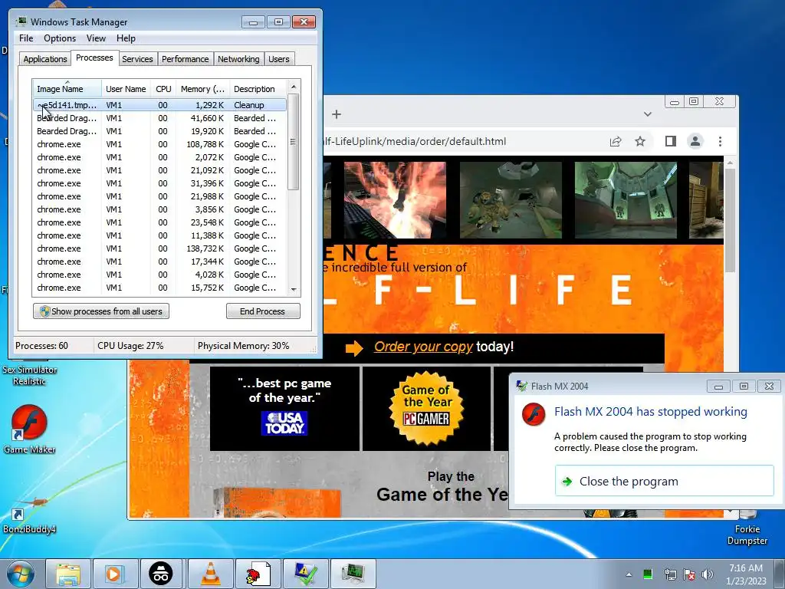Select chrome.exe process using 138,732 K
This screenshot has height=589, width=785.
tap(159, 248)
